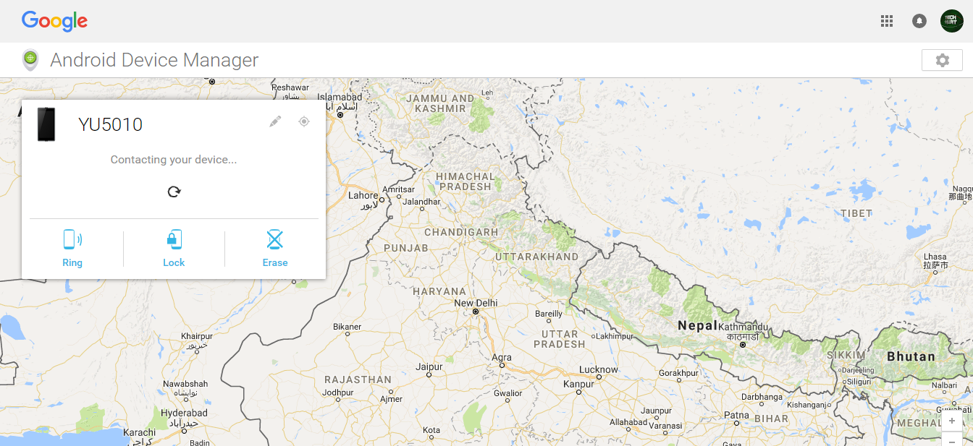Click the UTTARAKHAND label on the map
Screen dimensions: 973x446
pos(537,257)
